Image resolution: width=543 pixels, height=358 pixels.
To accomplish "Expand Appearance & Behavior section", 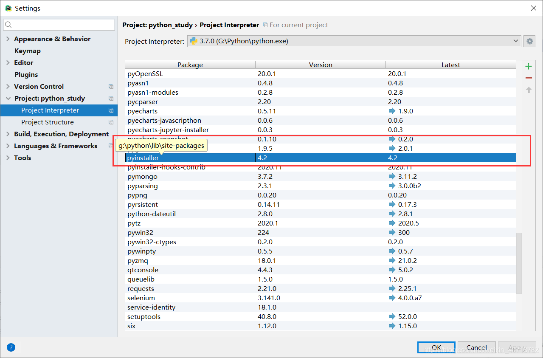I will 8,39.
